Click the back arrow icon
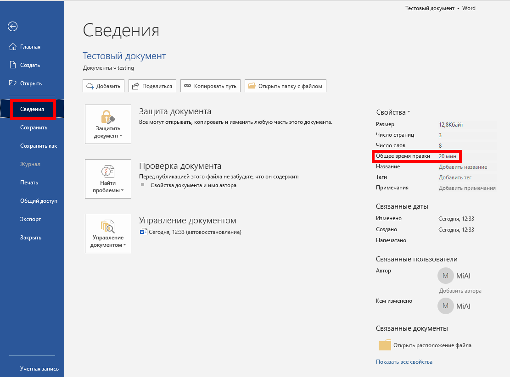This screenshot has width=510, height=377. click(x=13, y=27)
